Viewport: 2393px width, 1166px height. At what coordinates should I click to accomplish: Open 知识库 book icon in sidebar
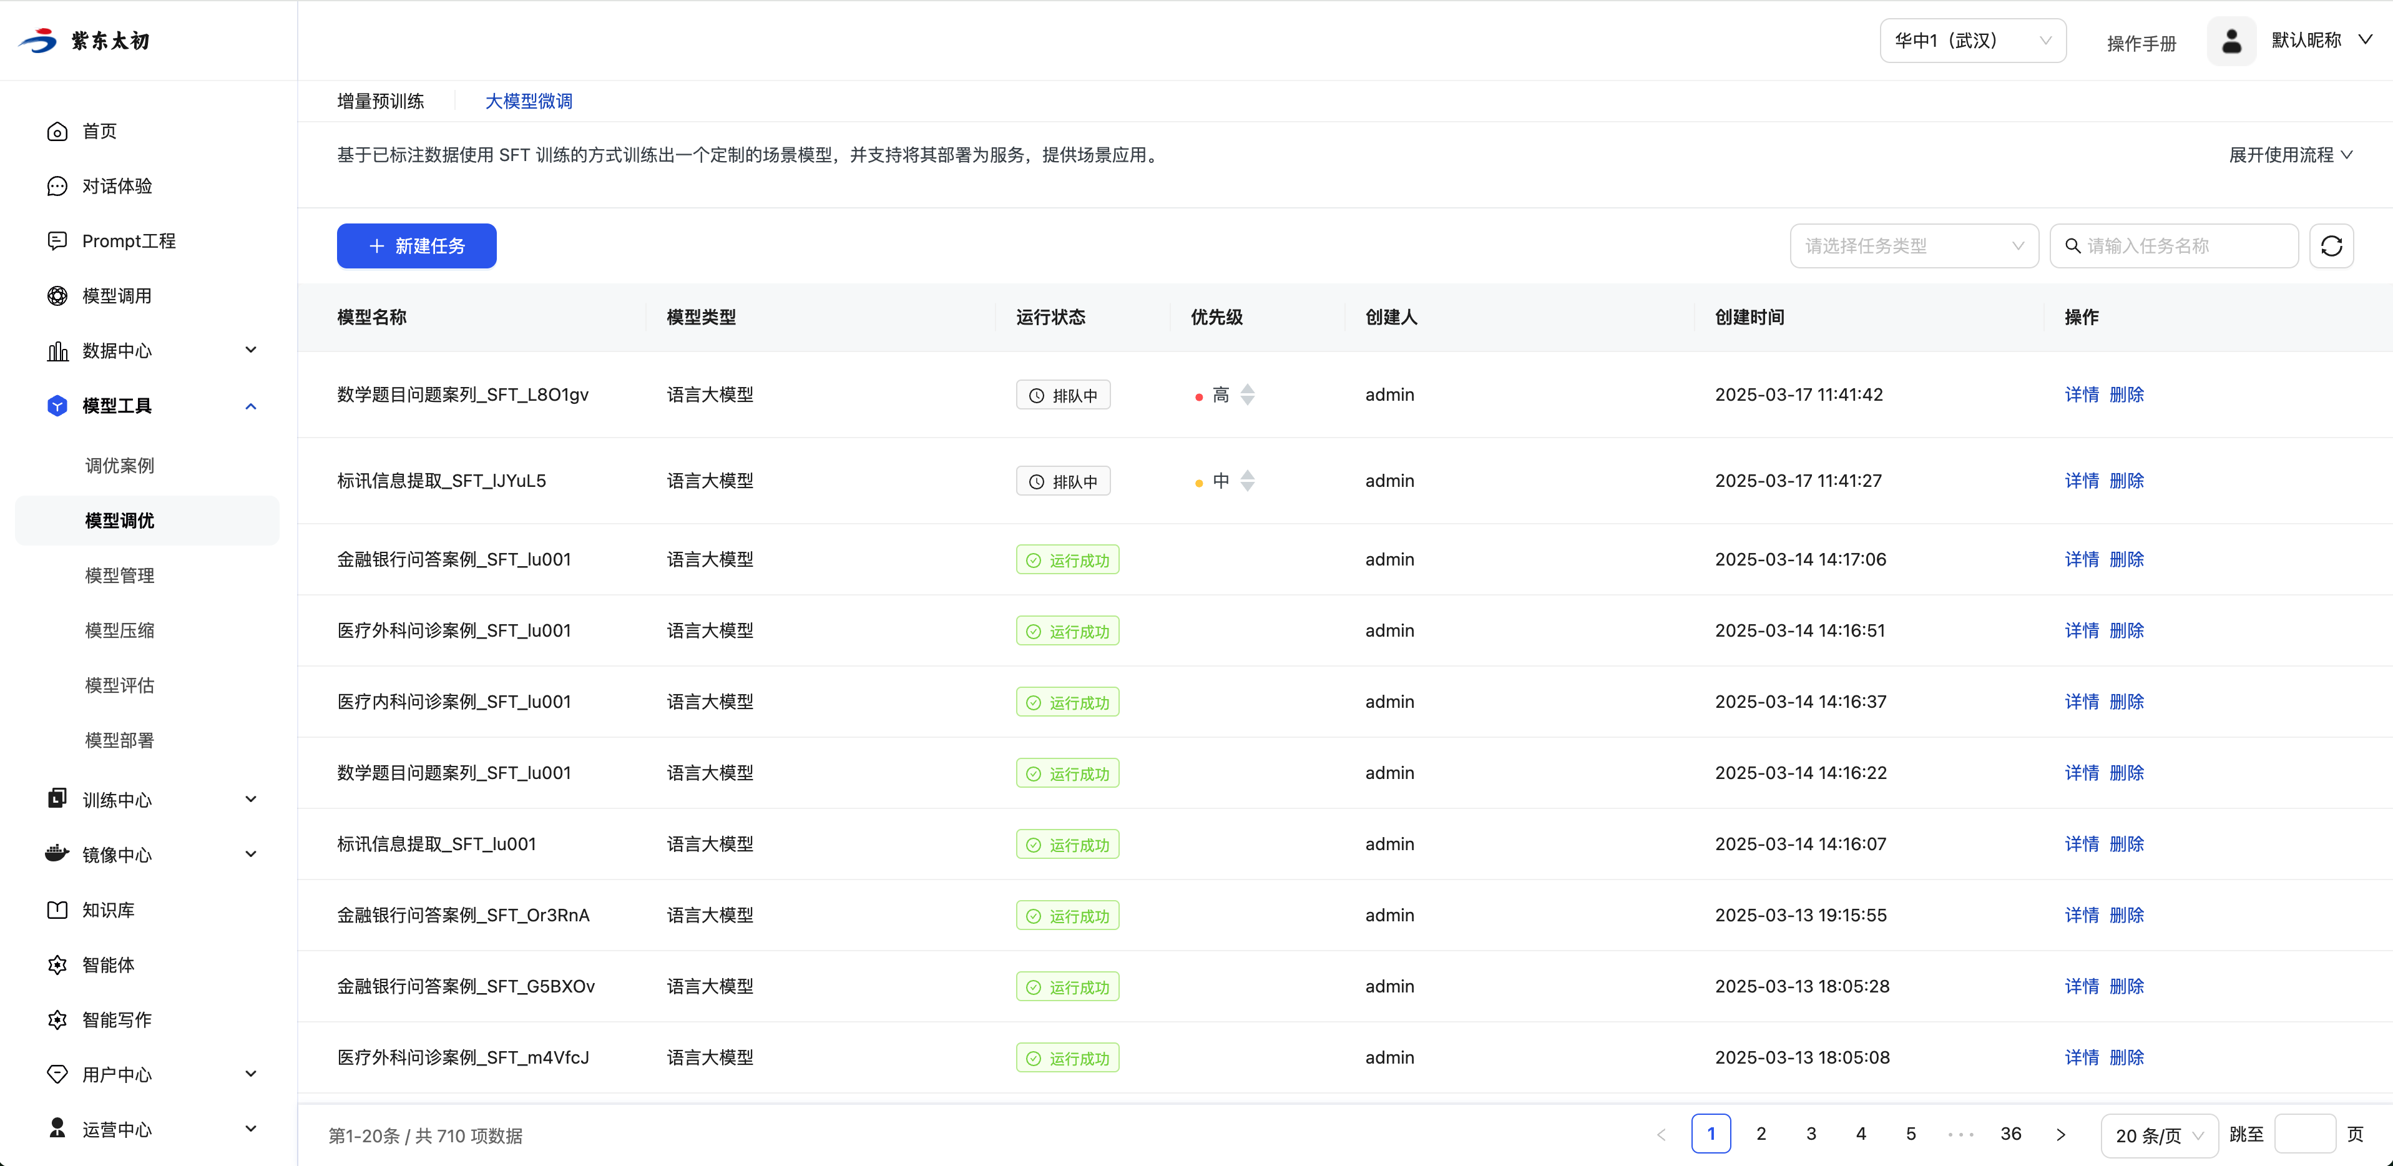[x=57, y=911]
